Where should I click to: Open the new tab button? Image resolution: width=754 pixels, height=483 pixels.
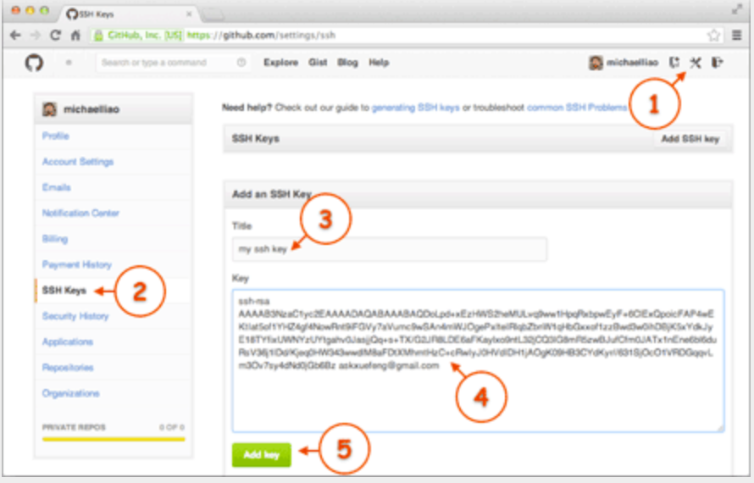[x=213, y=14]
